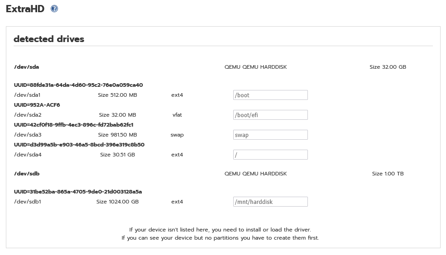Click the /dev/sda3 partition label
446x255 pixels.
point(28,135)
